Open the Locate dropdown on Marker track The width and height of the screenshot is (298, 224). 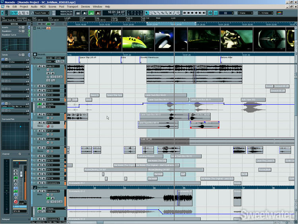(50, 58)
